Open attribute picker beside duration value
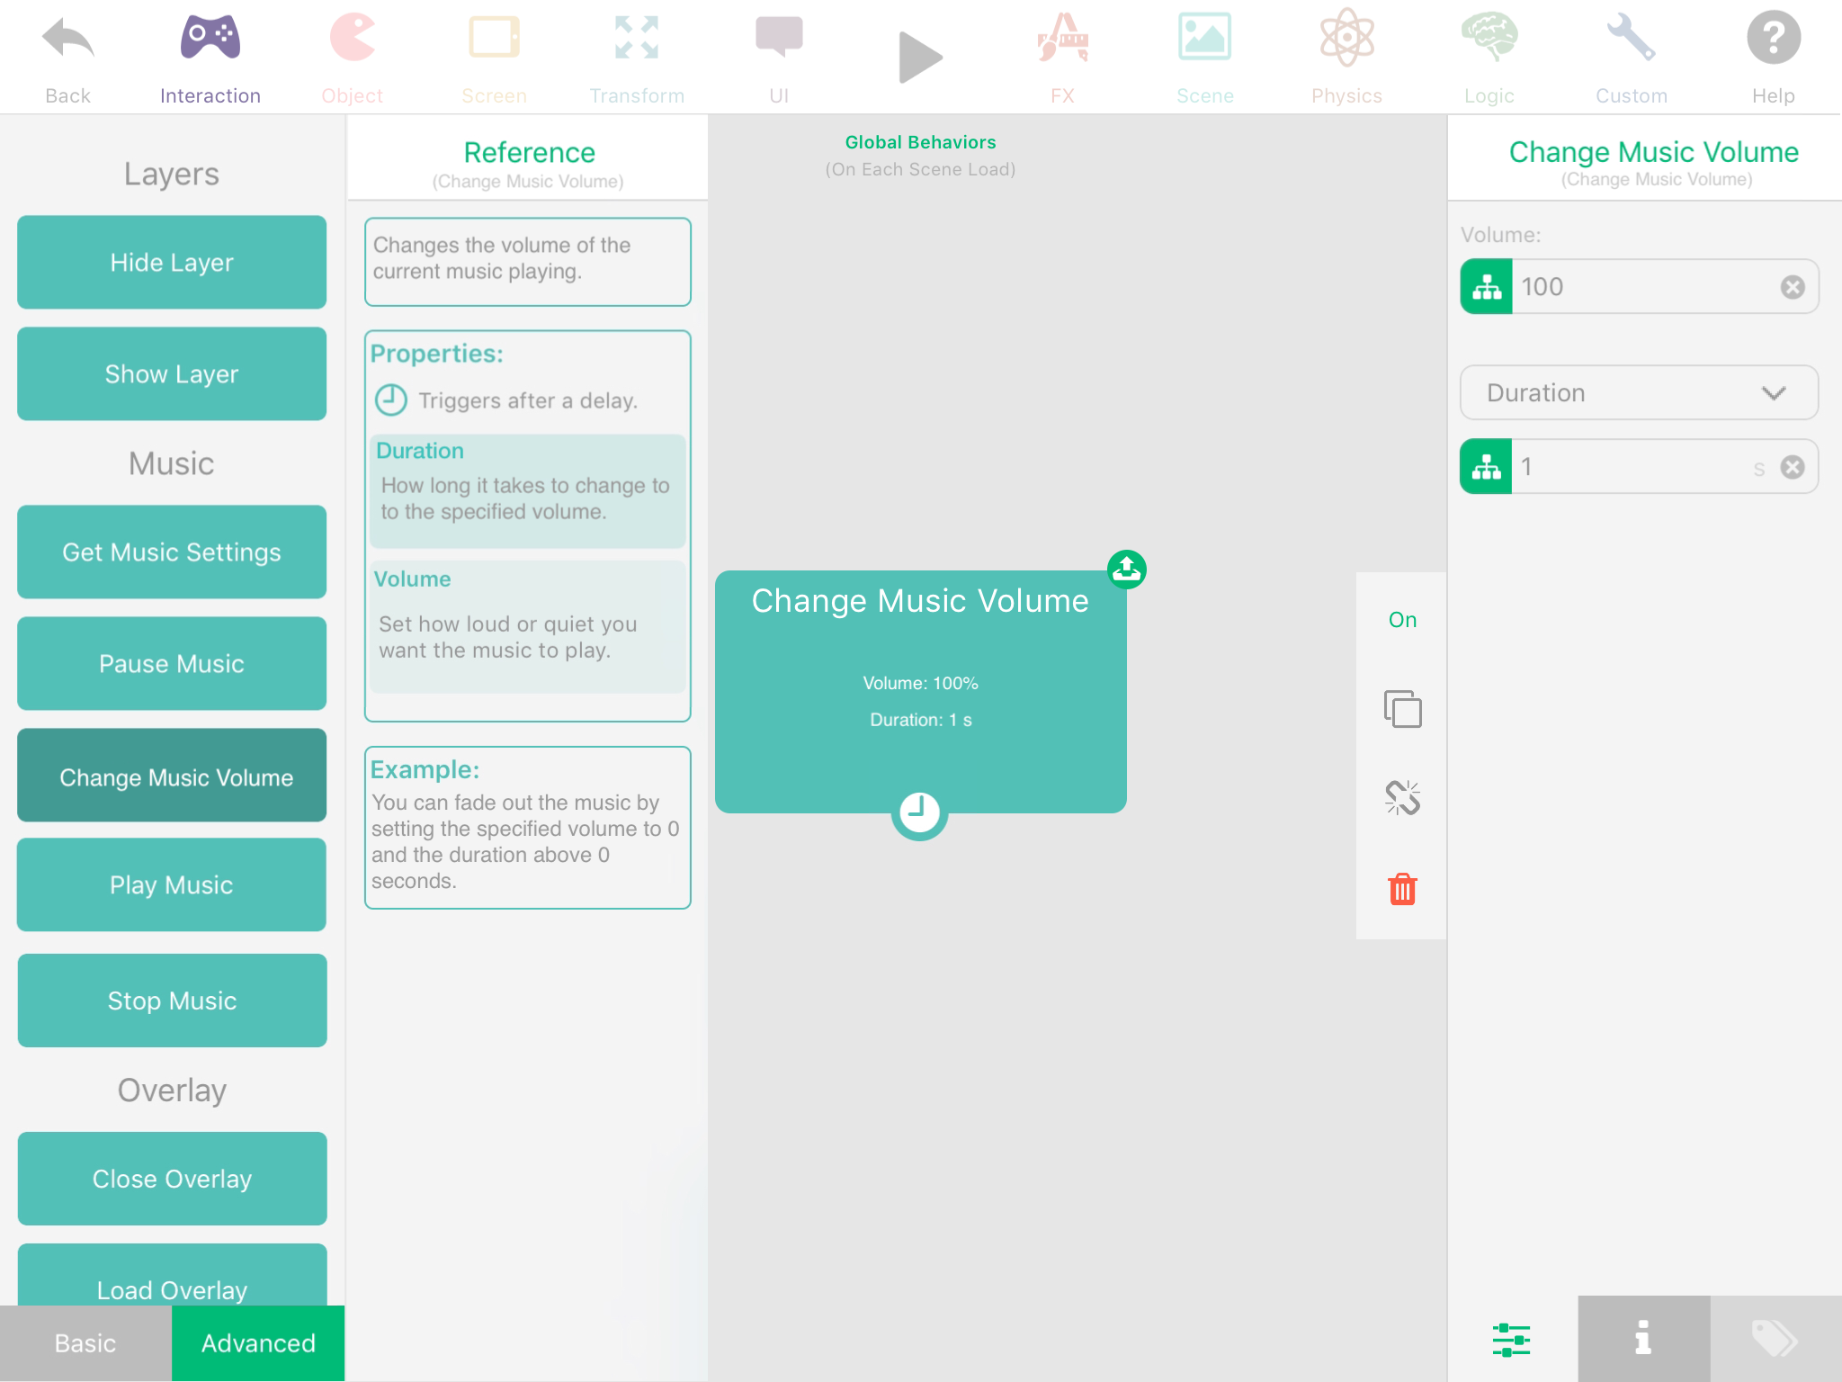Image resolution: width=1842 pixels, height=1382 pixels. [1487, 467]
